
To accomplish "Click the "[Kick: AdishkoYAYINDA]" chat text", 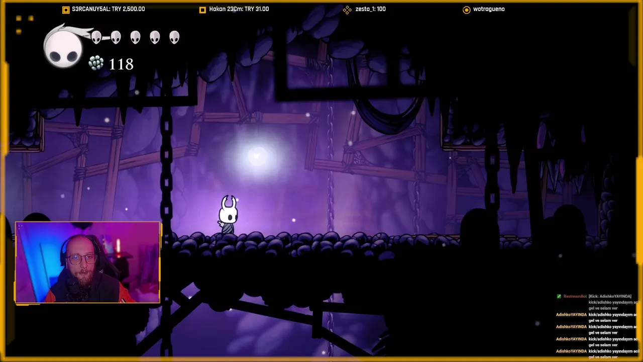I will (610, 297).
